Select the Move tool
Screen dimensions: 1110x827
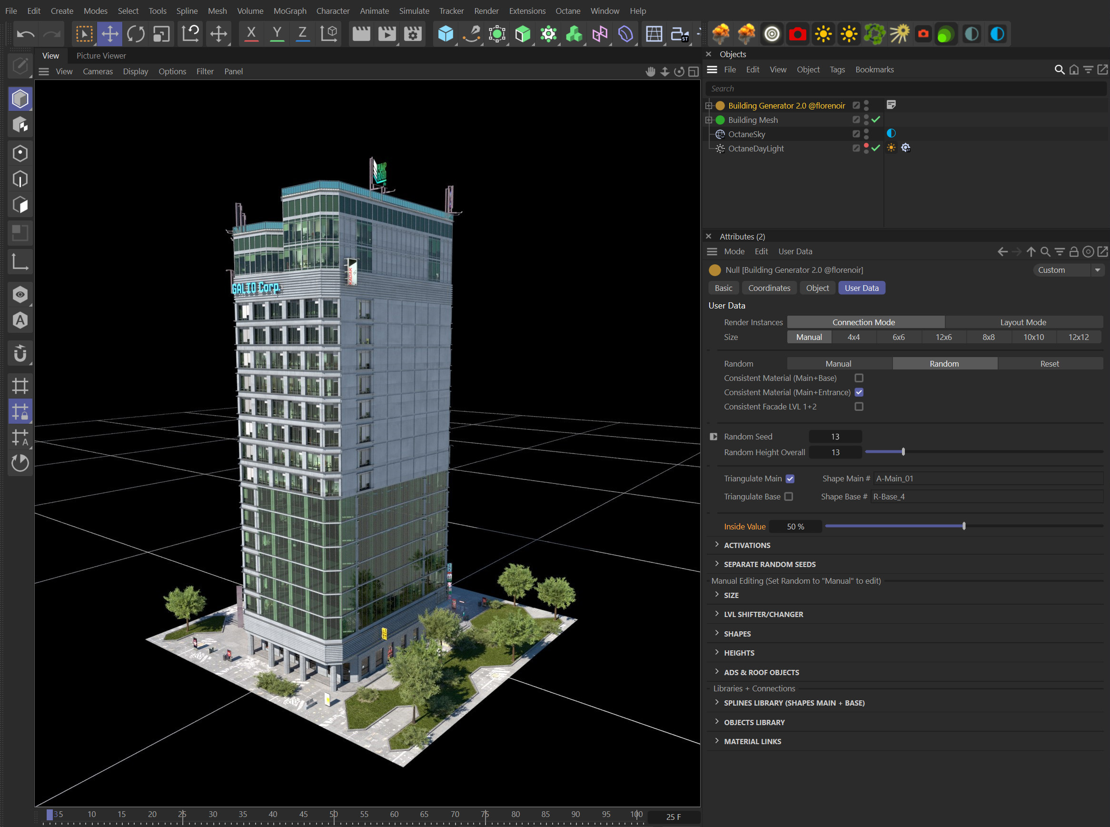point(110,33)
